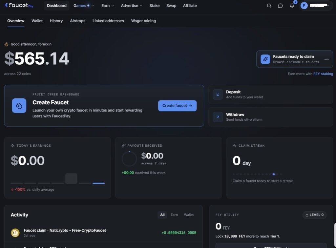The width and height of the screenshot is (336, 248).
Task: Open the account dropdown chevron
Action: pos(328,6)
